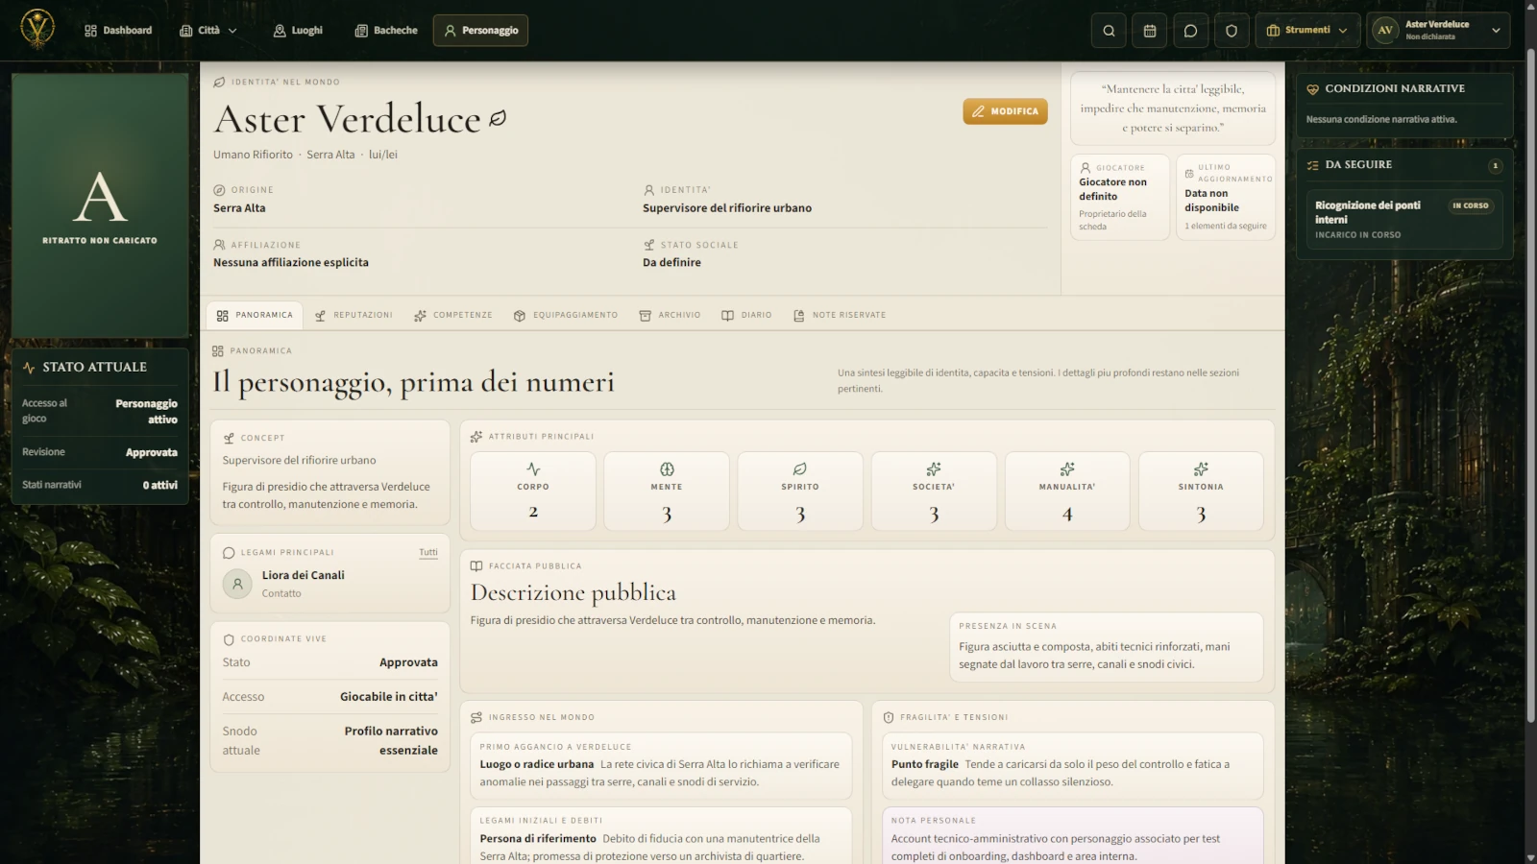
Task: Switch to the Equipaggiamento tab
Action: [566, 315]
